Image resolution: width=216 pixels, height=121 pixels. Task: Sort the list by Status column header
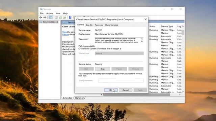click(152, 26)
